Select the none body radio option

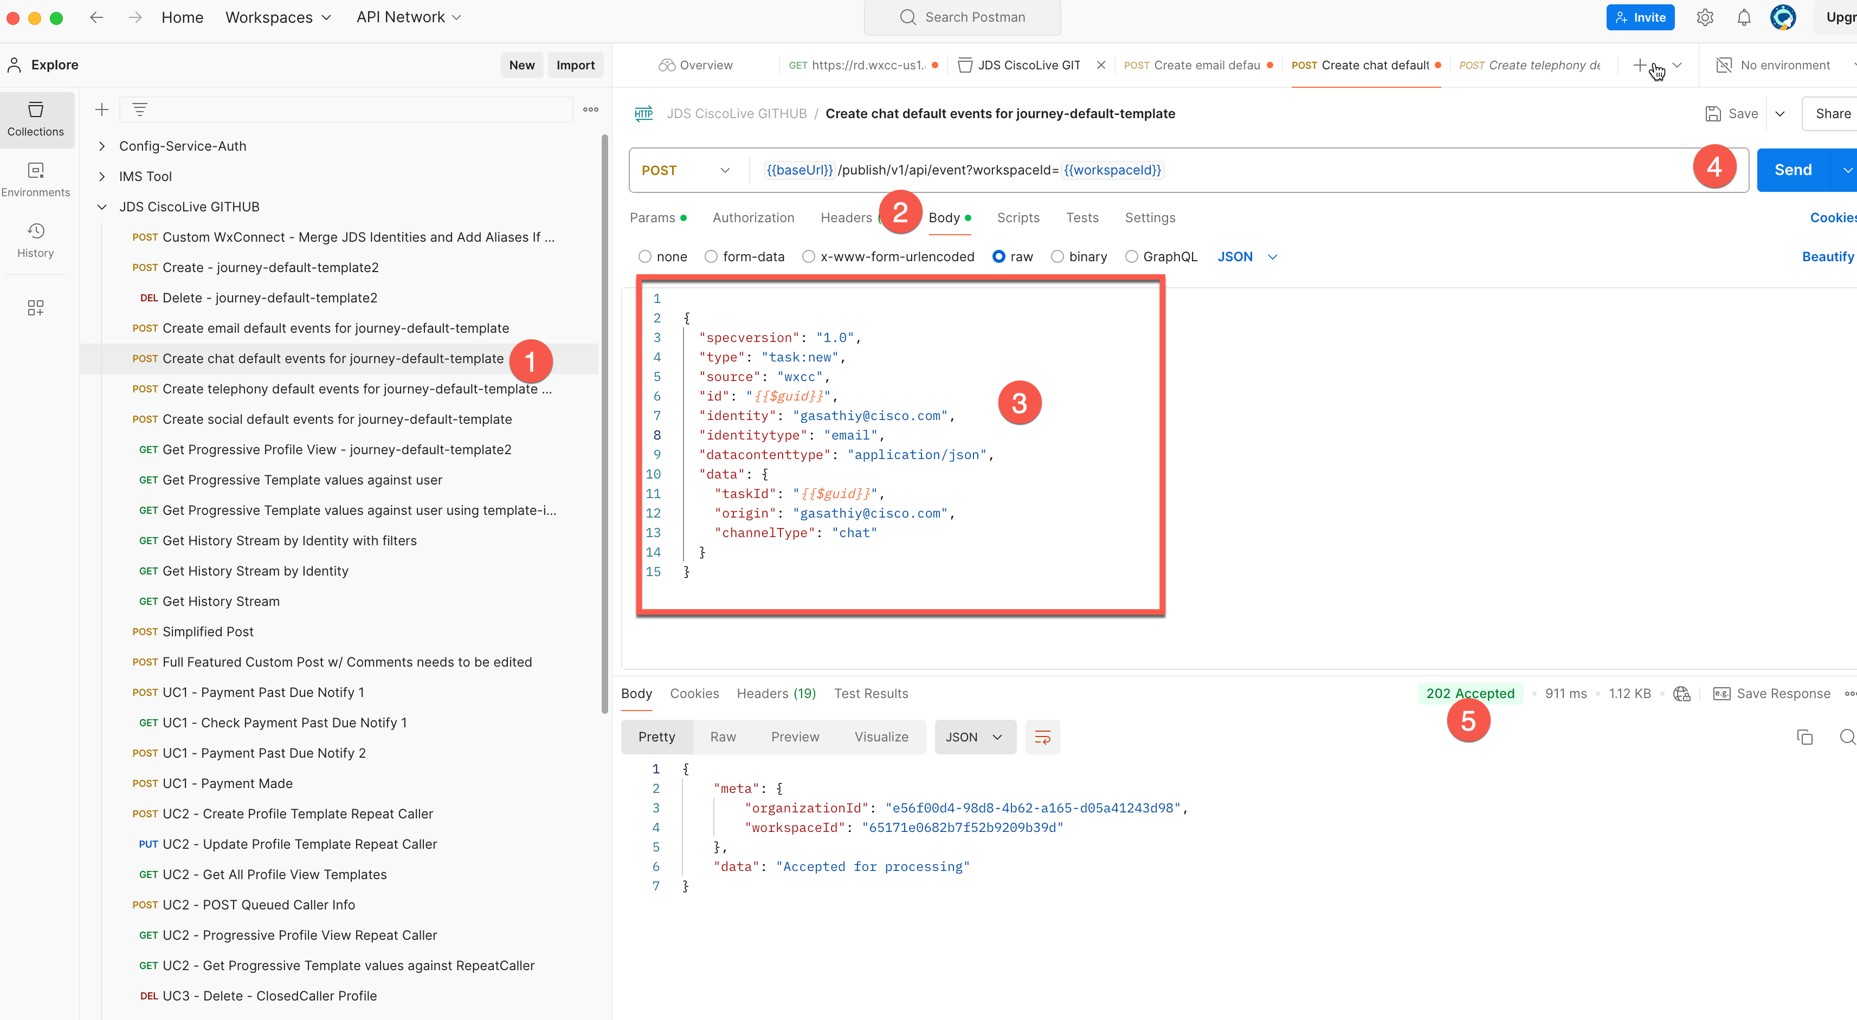[x=644, y=256]
